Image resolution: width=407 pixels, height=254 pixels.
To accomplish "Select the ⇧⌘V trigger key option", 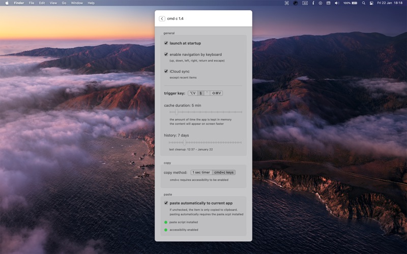I will [217, 93].
